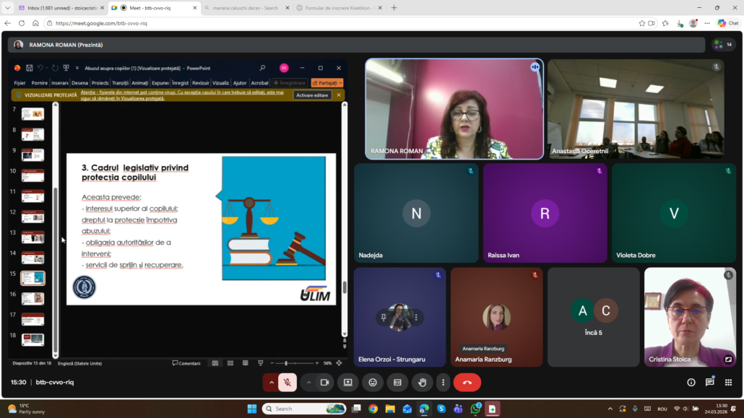Open more options on Elena Orzoi's tile
744x418 pixels.
click(416, 318)
